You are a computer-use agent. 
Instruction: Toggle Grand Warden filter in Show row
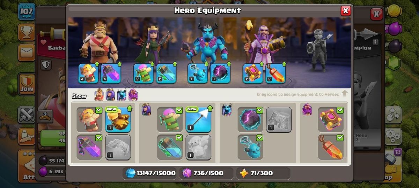click(x=133, y=95)
